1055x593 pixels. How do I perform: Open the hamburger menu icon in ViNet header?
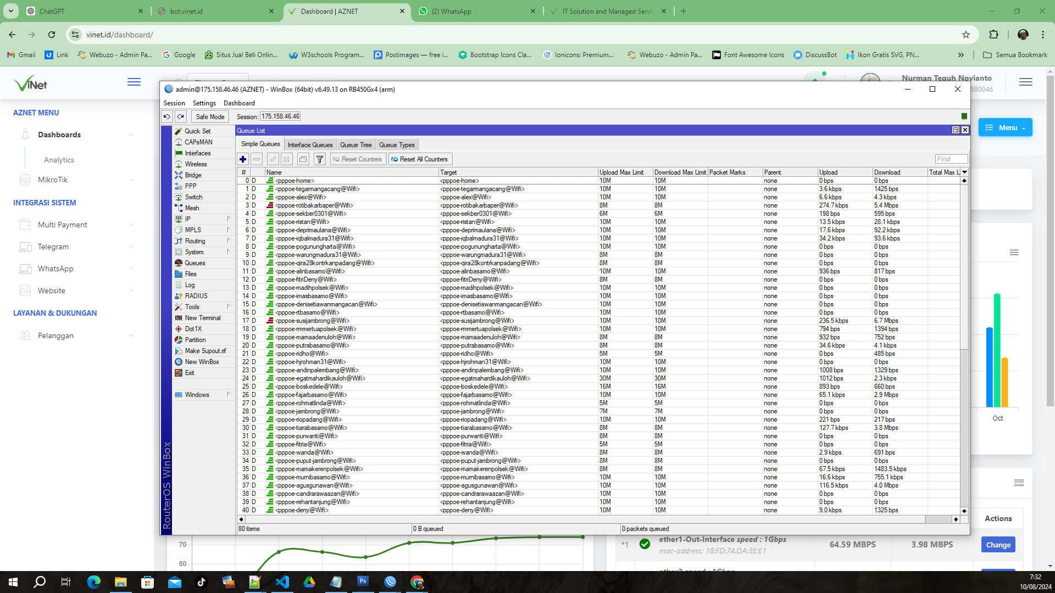(134, 82)
